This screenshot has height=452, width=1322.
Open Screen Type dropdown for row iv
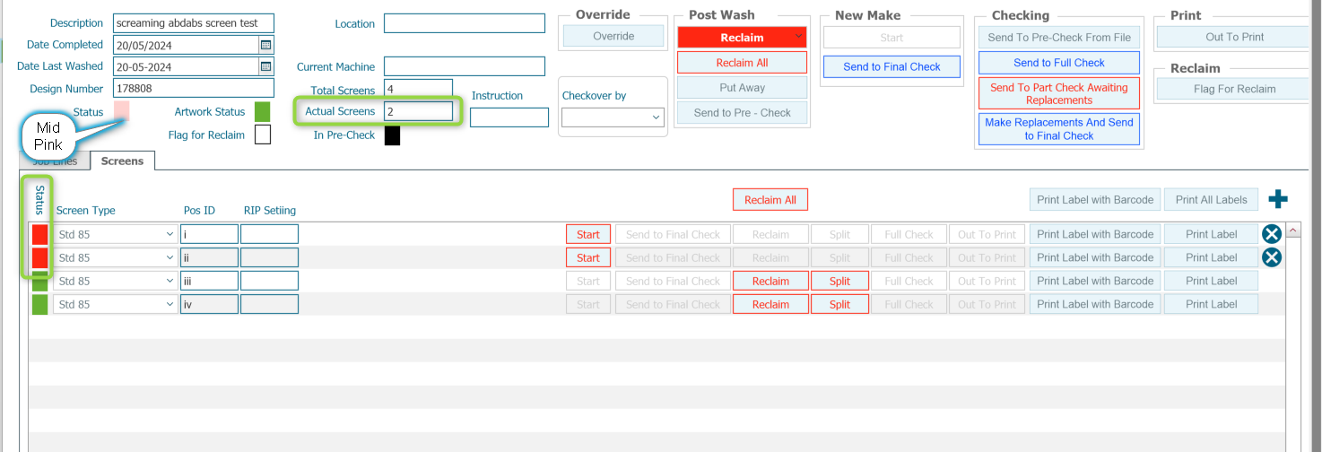click(170, 304)
